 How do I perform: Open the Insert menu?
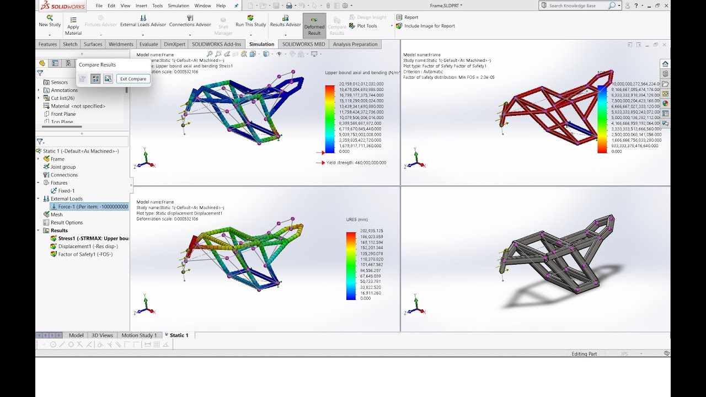[141, 6]
